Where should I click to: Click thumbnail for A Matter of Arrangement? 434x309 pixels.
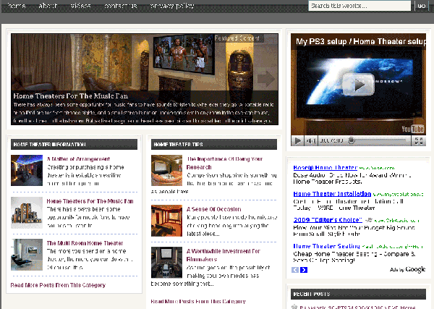[x=27, y=170]
